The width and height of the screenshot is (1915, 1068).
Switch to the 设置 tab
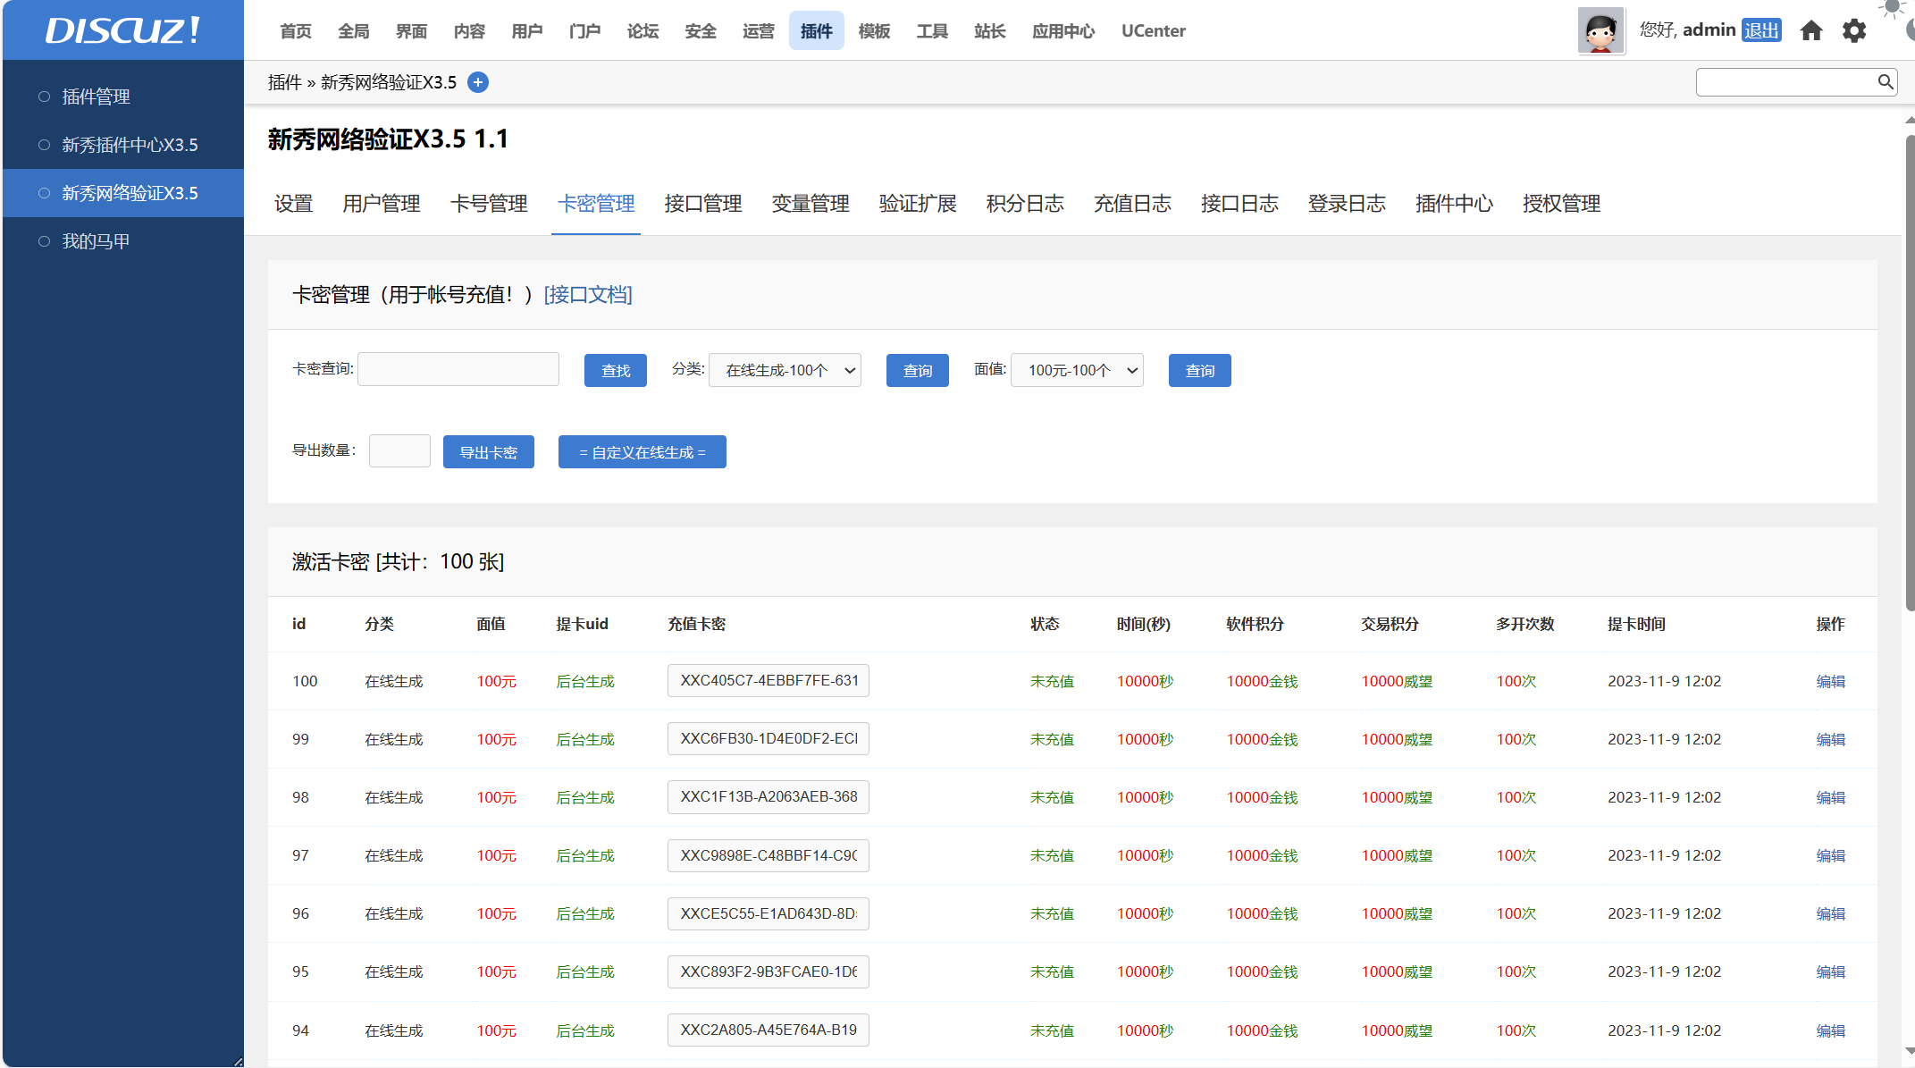pos(293,204)
